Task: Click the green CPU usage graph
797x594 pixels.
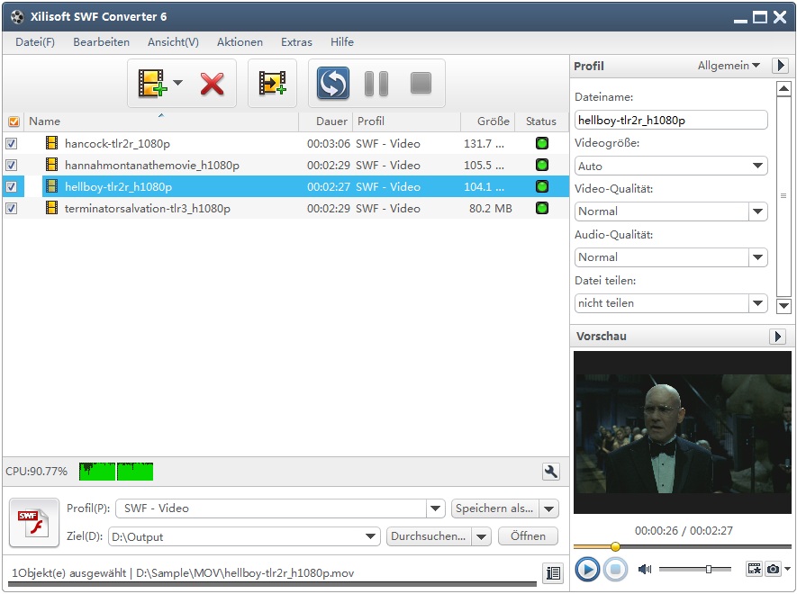Action: coord(116,472)
